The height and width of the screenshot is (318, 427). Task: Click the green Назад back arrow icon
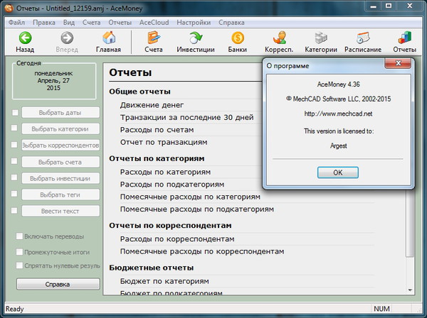coord(26,38)
